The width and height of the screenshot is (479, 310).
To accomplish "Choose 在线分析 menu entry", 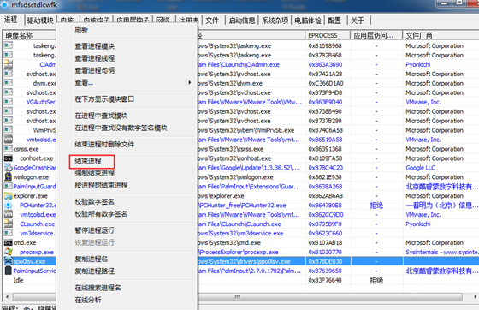I will (x=88, y=300).
